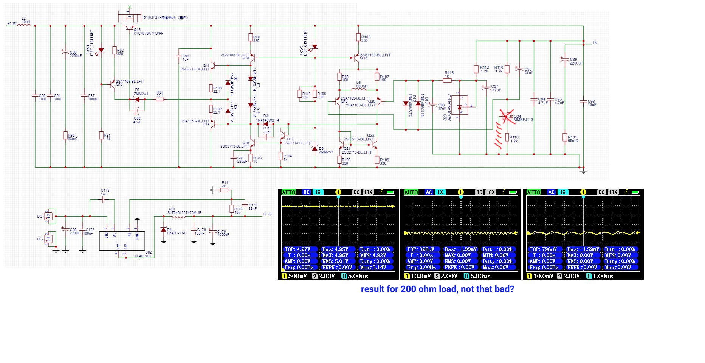Select the R111 2k resistor
This screenshot has height=363, width=705.
pyautogui.click(x=224, y=190)
